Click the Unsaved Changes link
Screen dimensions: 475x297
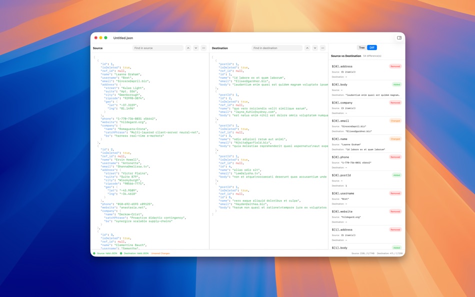click(x=160, y=253)
